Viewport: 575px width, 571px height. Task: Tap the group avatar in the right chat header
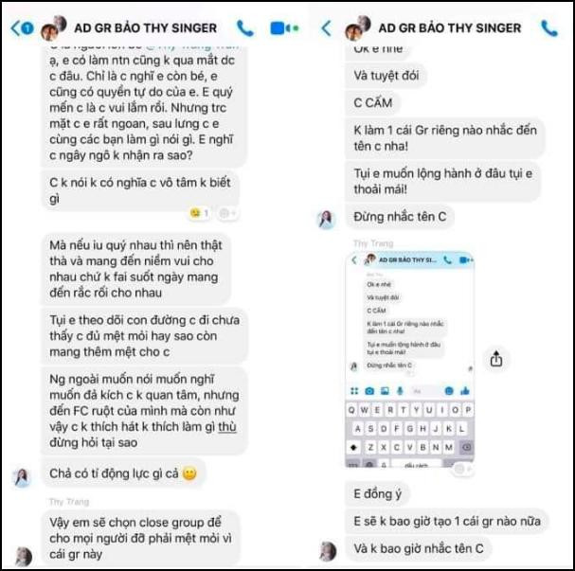358,27
